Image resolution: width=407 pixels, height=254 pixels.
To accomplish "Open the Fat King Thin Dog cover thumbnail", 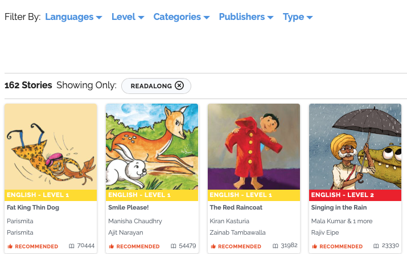I will click(x=51, y=146).
